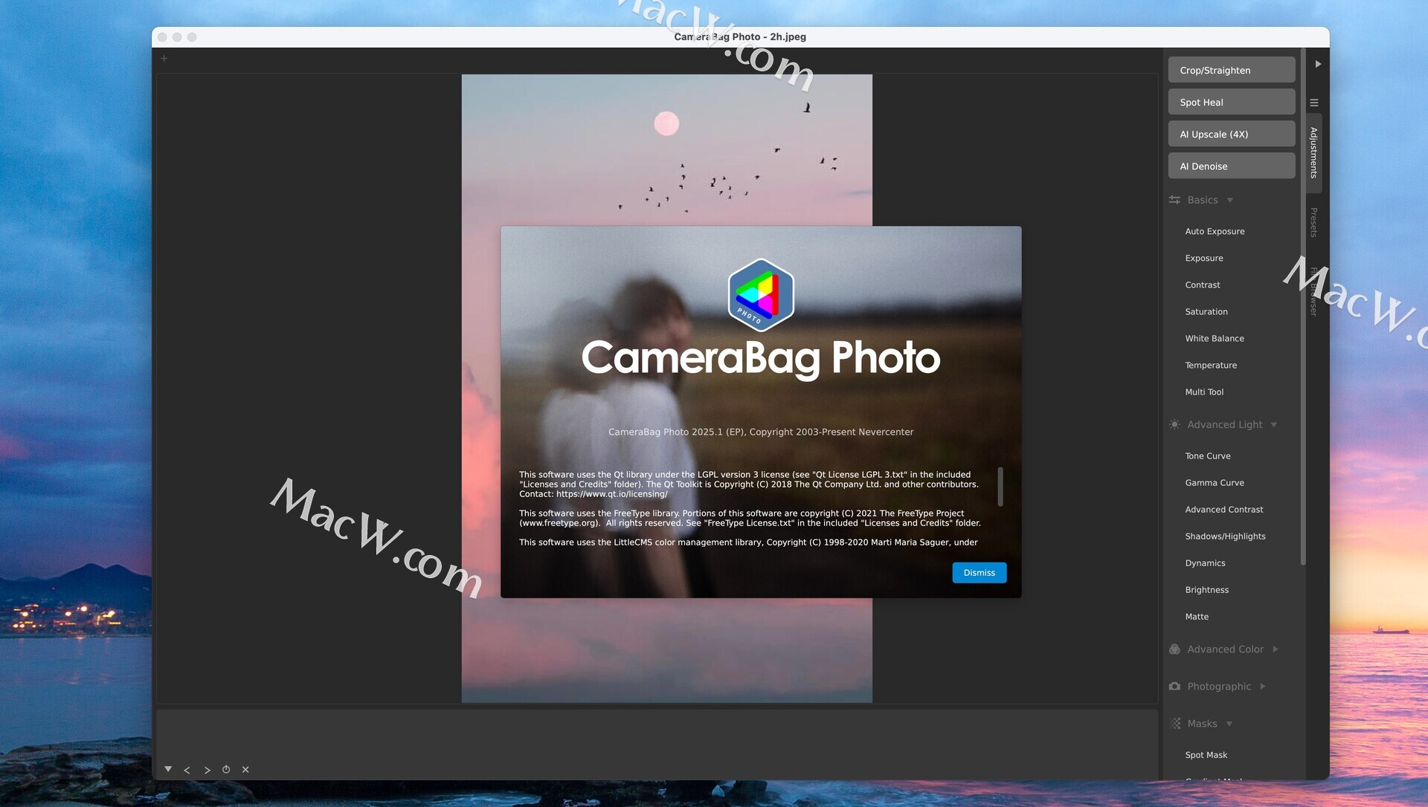This screenshot has height=807, width=1428.
Task: Click the Basics section header label
Action: (1202, 200)
